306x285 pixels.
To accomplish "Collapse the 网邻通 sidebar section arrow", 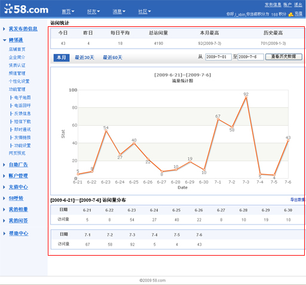I will (x=4, y=40).
